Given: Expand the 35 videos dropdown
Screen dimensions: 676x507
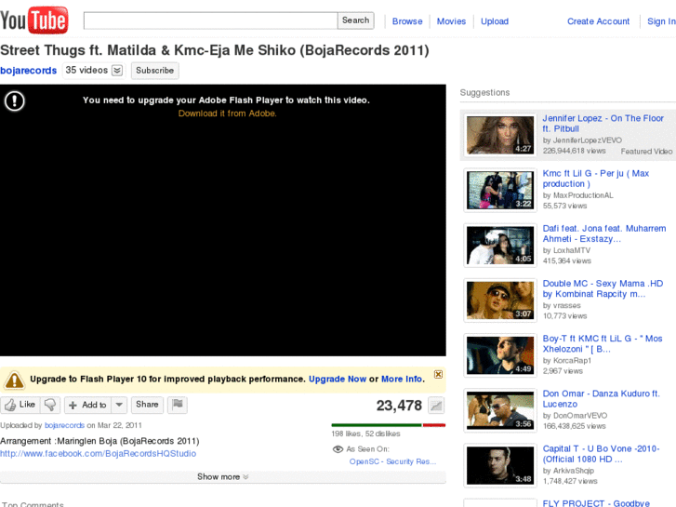Looking at the screenshot, I should (117, 71).
